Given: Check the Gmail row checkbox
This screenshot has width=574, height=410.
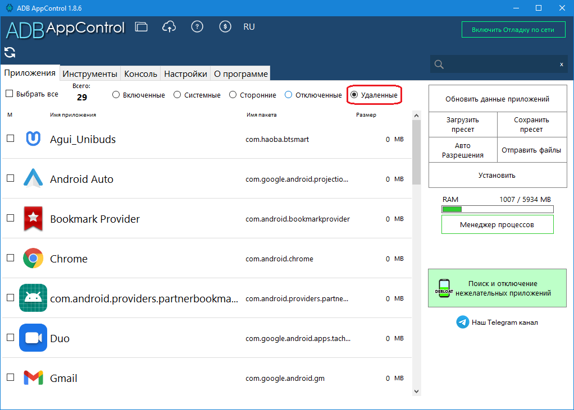Looking at the screenshot, I should [11, 377].
